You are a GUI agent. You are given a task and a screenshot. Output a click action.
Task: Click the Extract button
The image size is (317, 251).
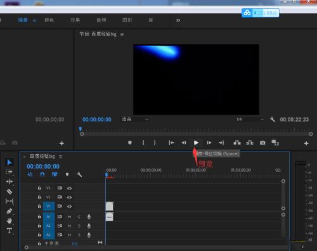click(250, 143)
